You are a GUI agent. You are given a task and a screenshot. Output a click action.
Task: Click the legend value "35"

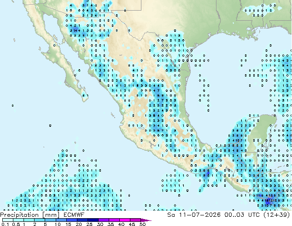point(111,224)
